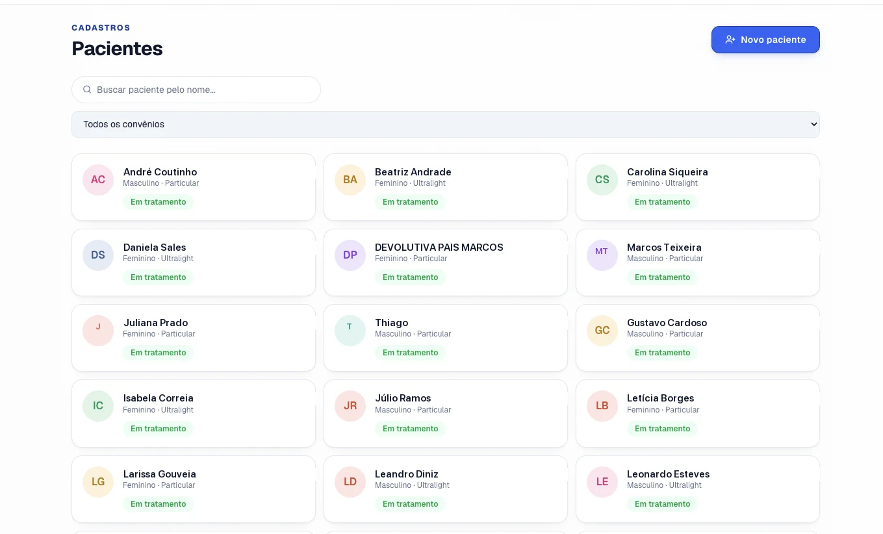The height and width of the screenshot is (534, 883).
Task: Select the Thiago patient name
Action: [392, 323]
